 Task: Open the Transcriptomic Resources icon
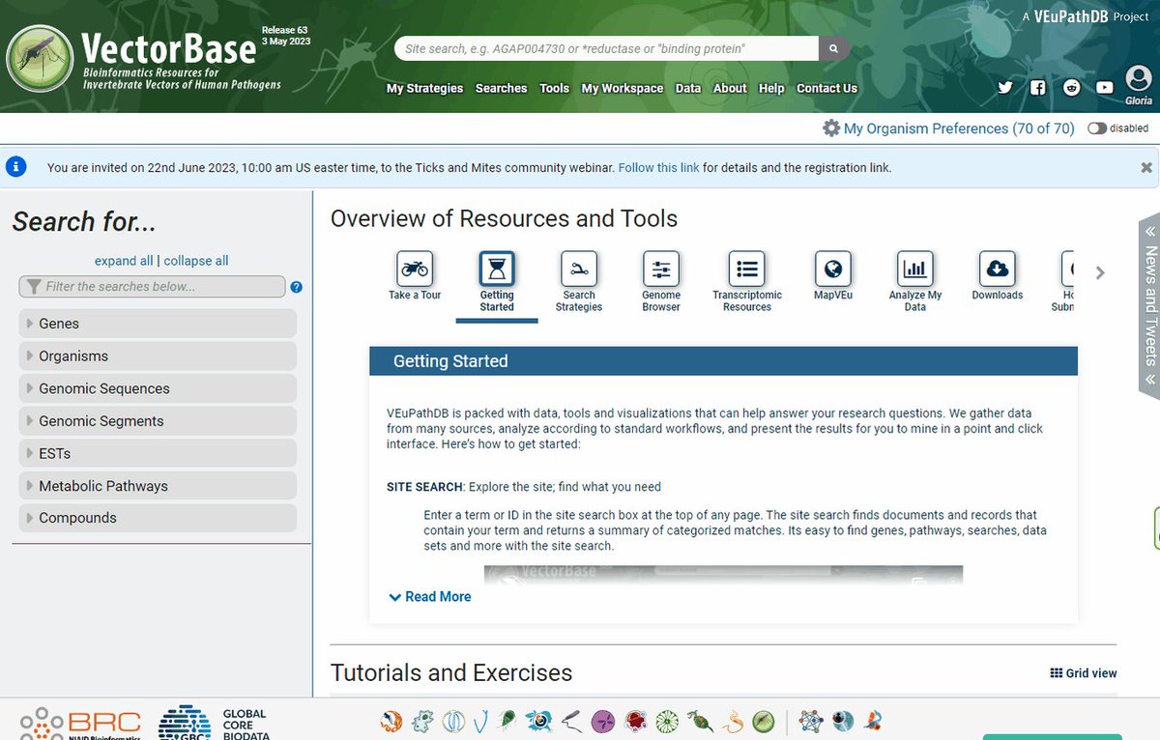pos(747,268)
